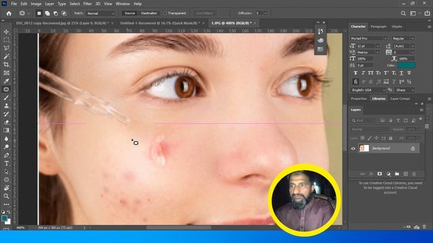Toggle Underline in Character panel
This screenshot has height=243, width=433.
401,73
